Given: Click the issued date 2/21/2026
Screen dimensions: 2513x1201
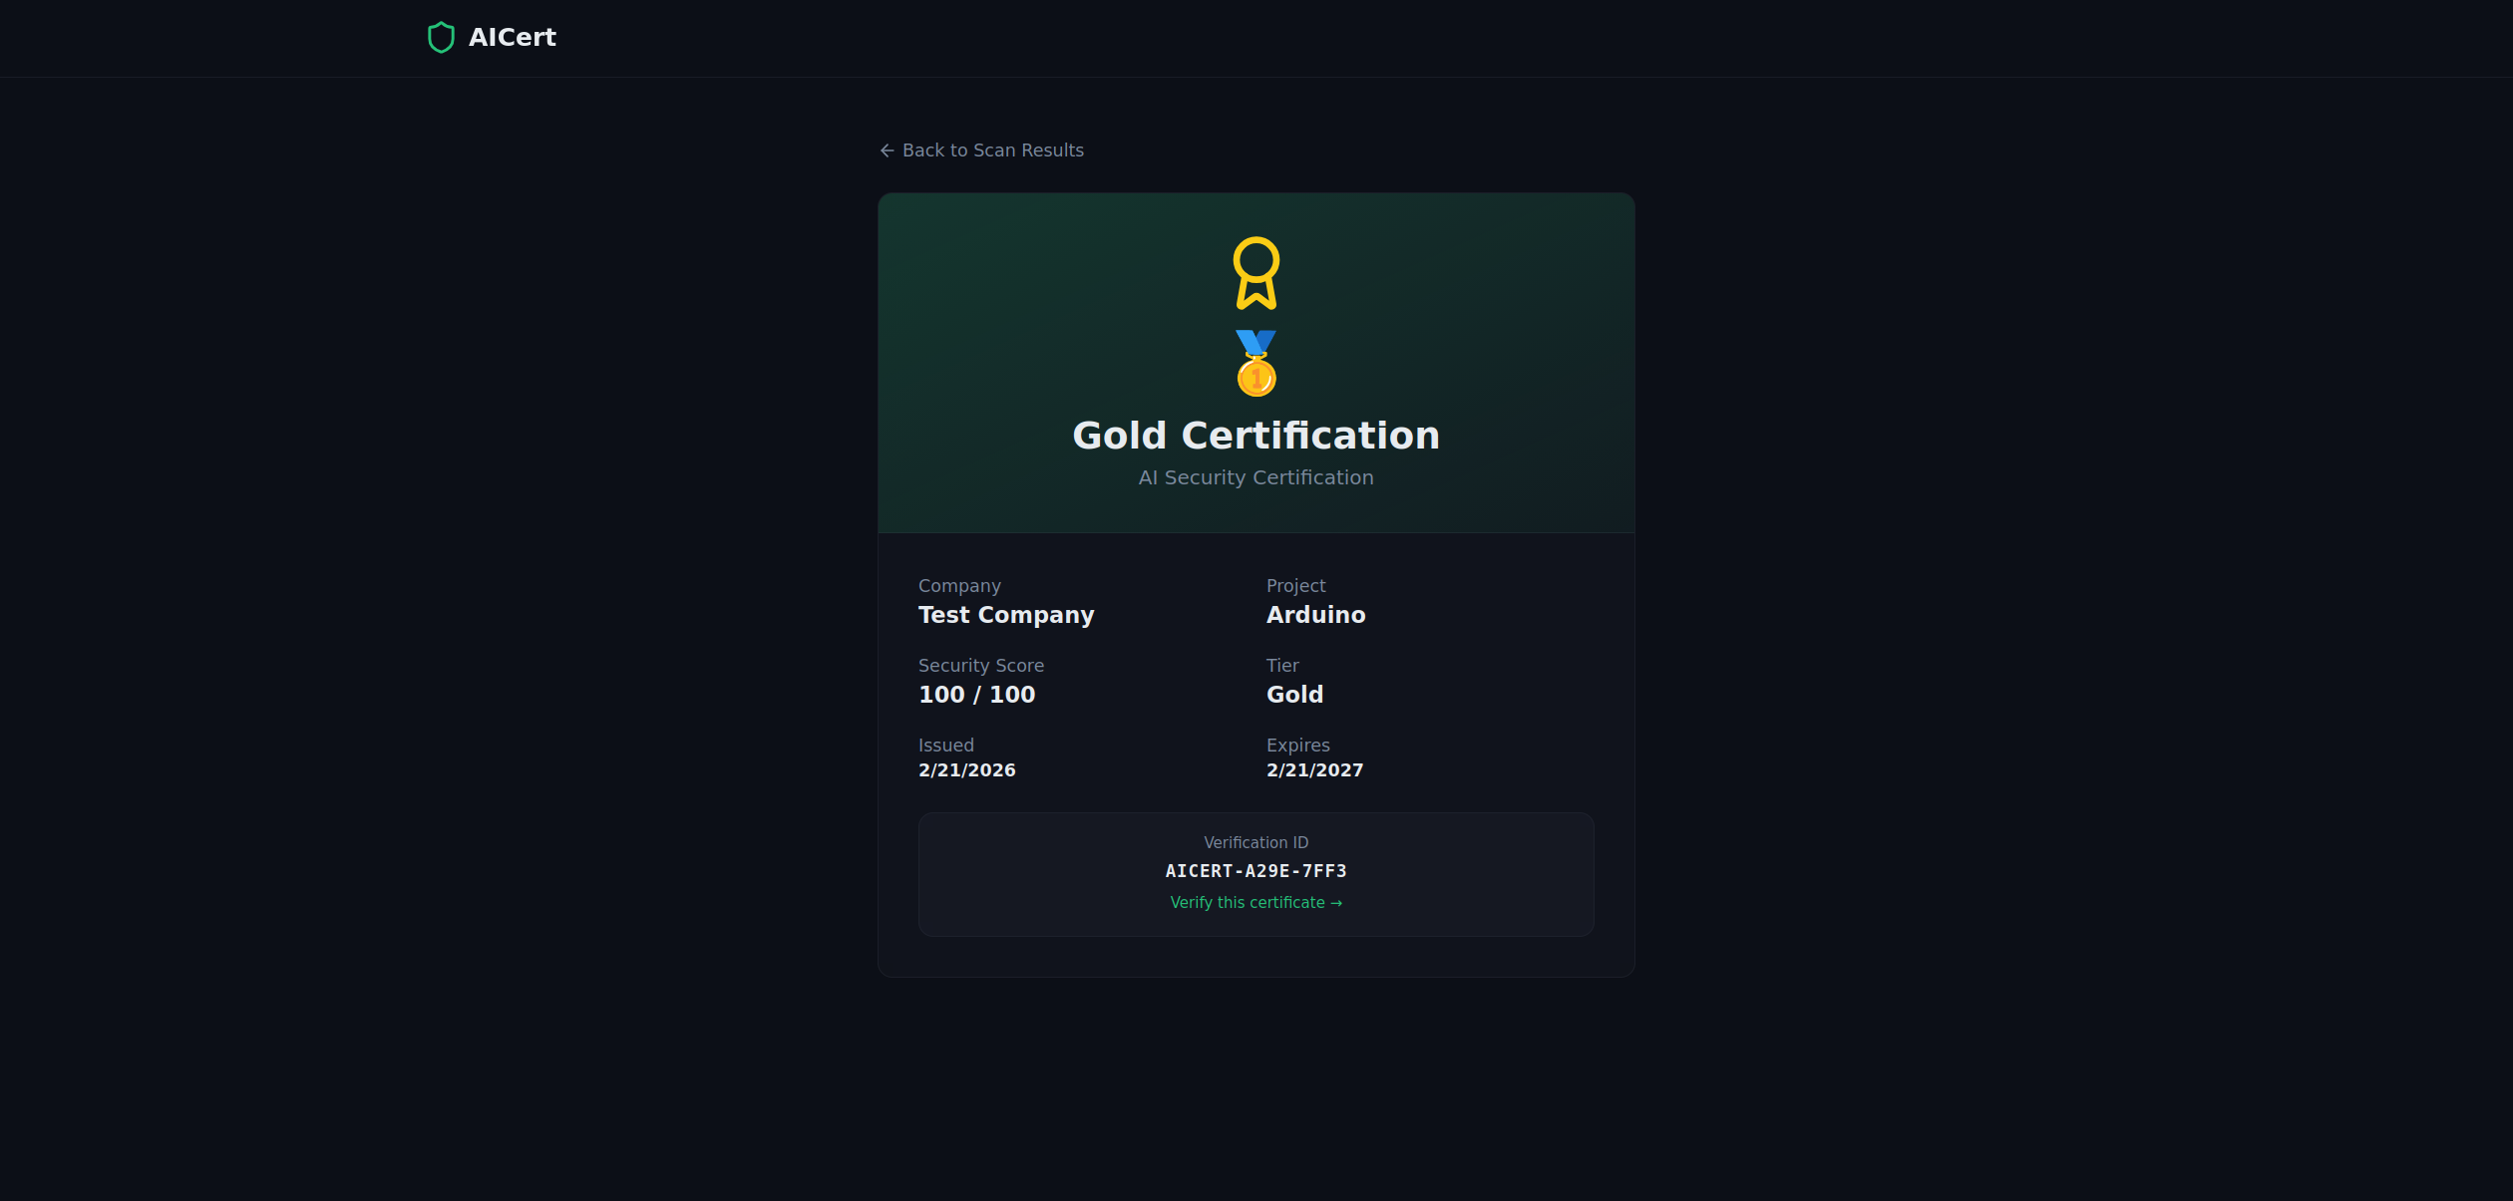Looking at the screenshot, I should [x=966, y=770].
